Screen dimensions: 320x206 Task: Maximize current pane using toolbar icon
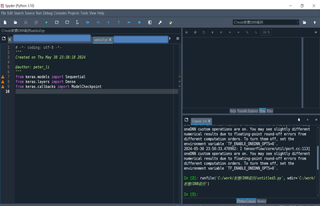pyautogui.click(x=150, y=22)
